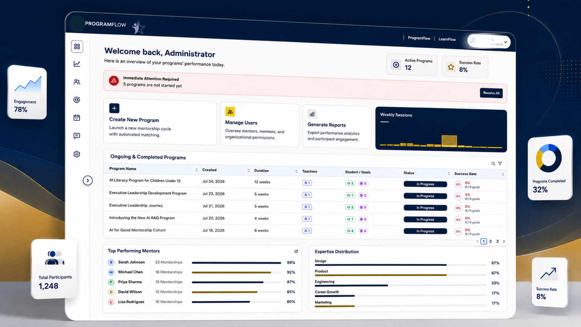Click Sarah Johnson's 98% progress bar
This screenshot has width=581, height=327.
click(x=236, y=263)
